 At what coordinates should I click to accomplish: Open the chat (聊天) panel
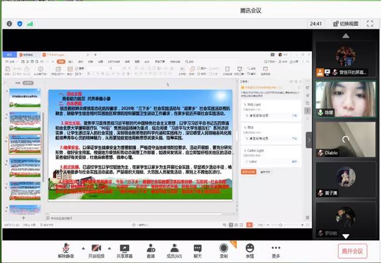(x=198, y=248)
